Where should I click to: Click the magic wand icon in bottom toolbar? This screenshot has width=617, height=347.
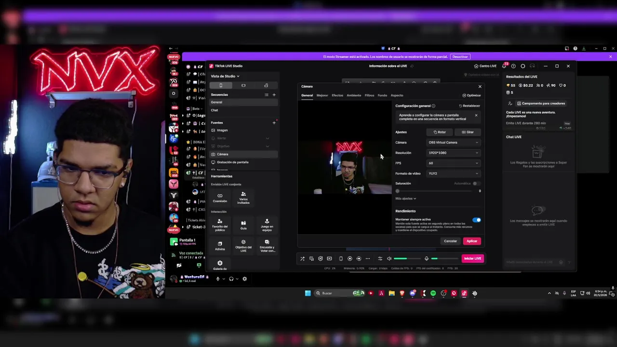click(x=302, y=259)
